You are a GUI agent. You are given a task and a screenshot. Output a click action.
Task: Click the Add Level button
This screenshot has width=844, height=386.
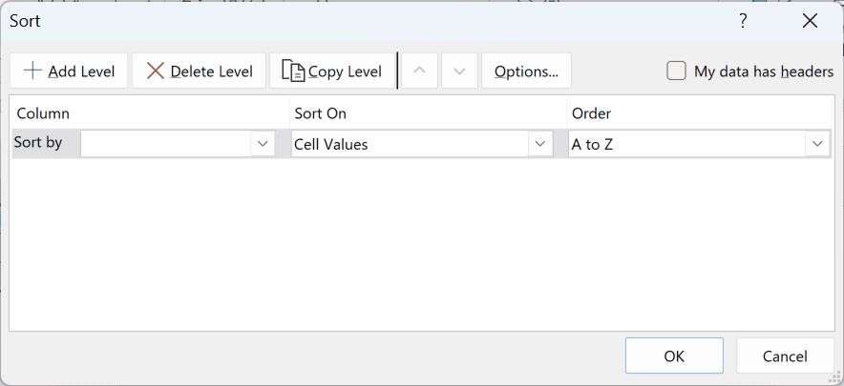(x=69, y=71)
